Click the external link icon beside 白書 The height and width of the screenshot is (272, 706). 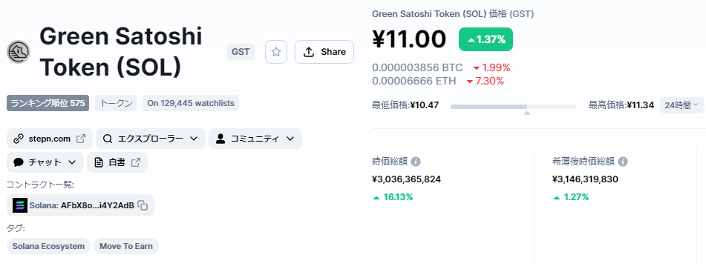136,162
